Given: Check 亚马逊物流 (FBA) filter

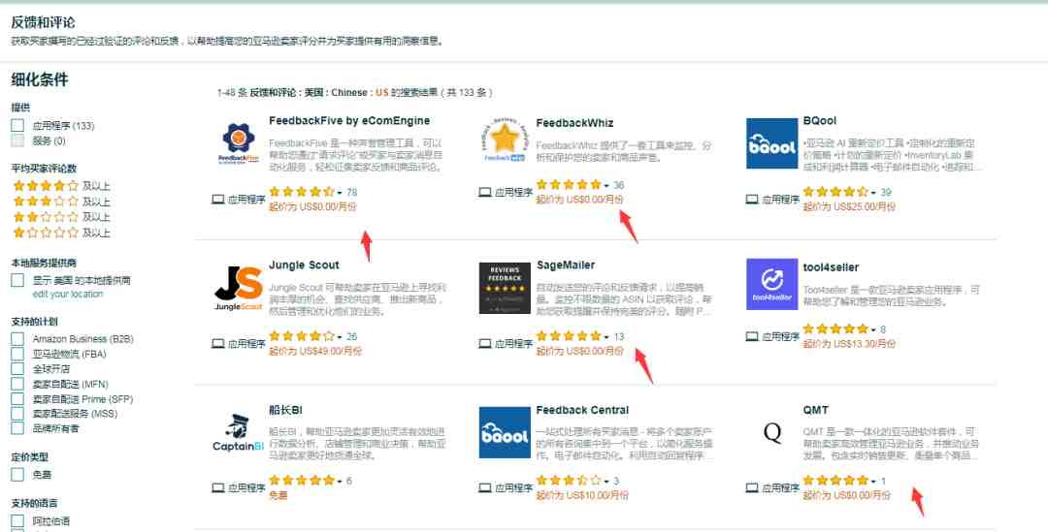Looking at the screenshot, I should (x=18, y=354).
